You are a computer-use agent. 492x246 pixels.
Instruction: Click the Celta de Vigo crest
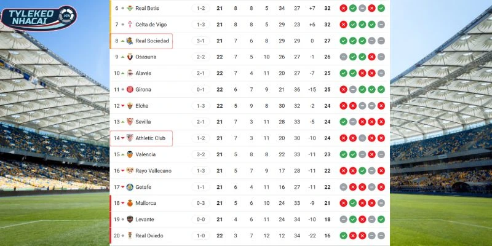(130, 25)
